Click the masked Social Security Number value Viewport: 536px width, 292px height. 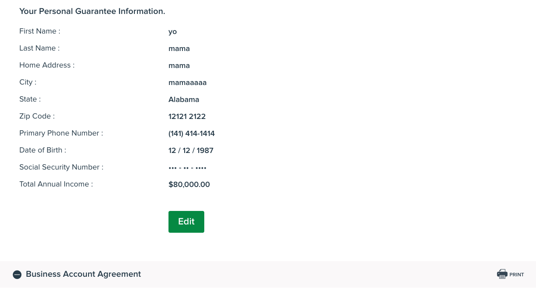point(187,168)
